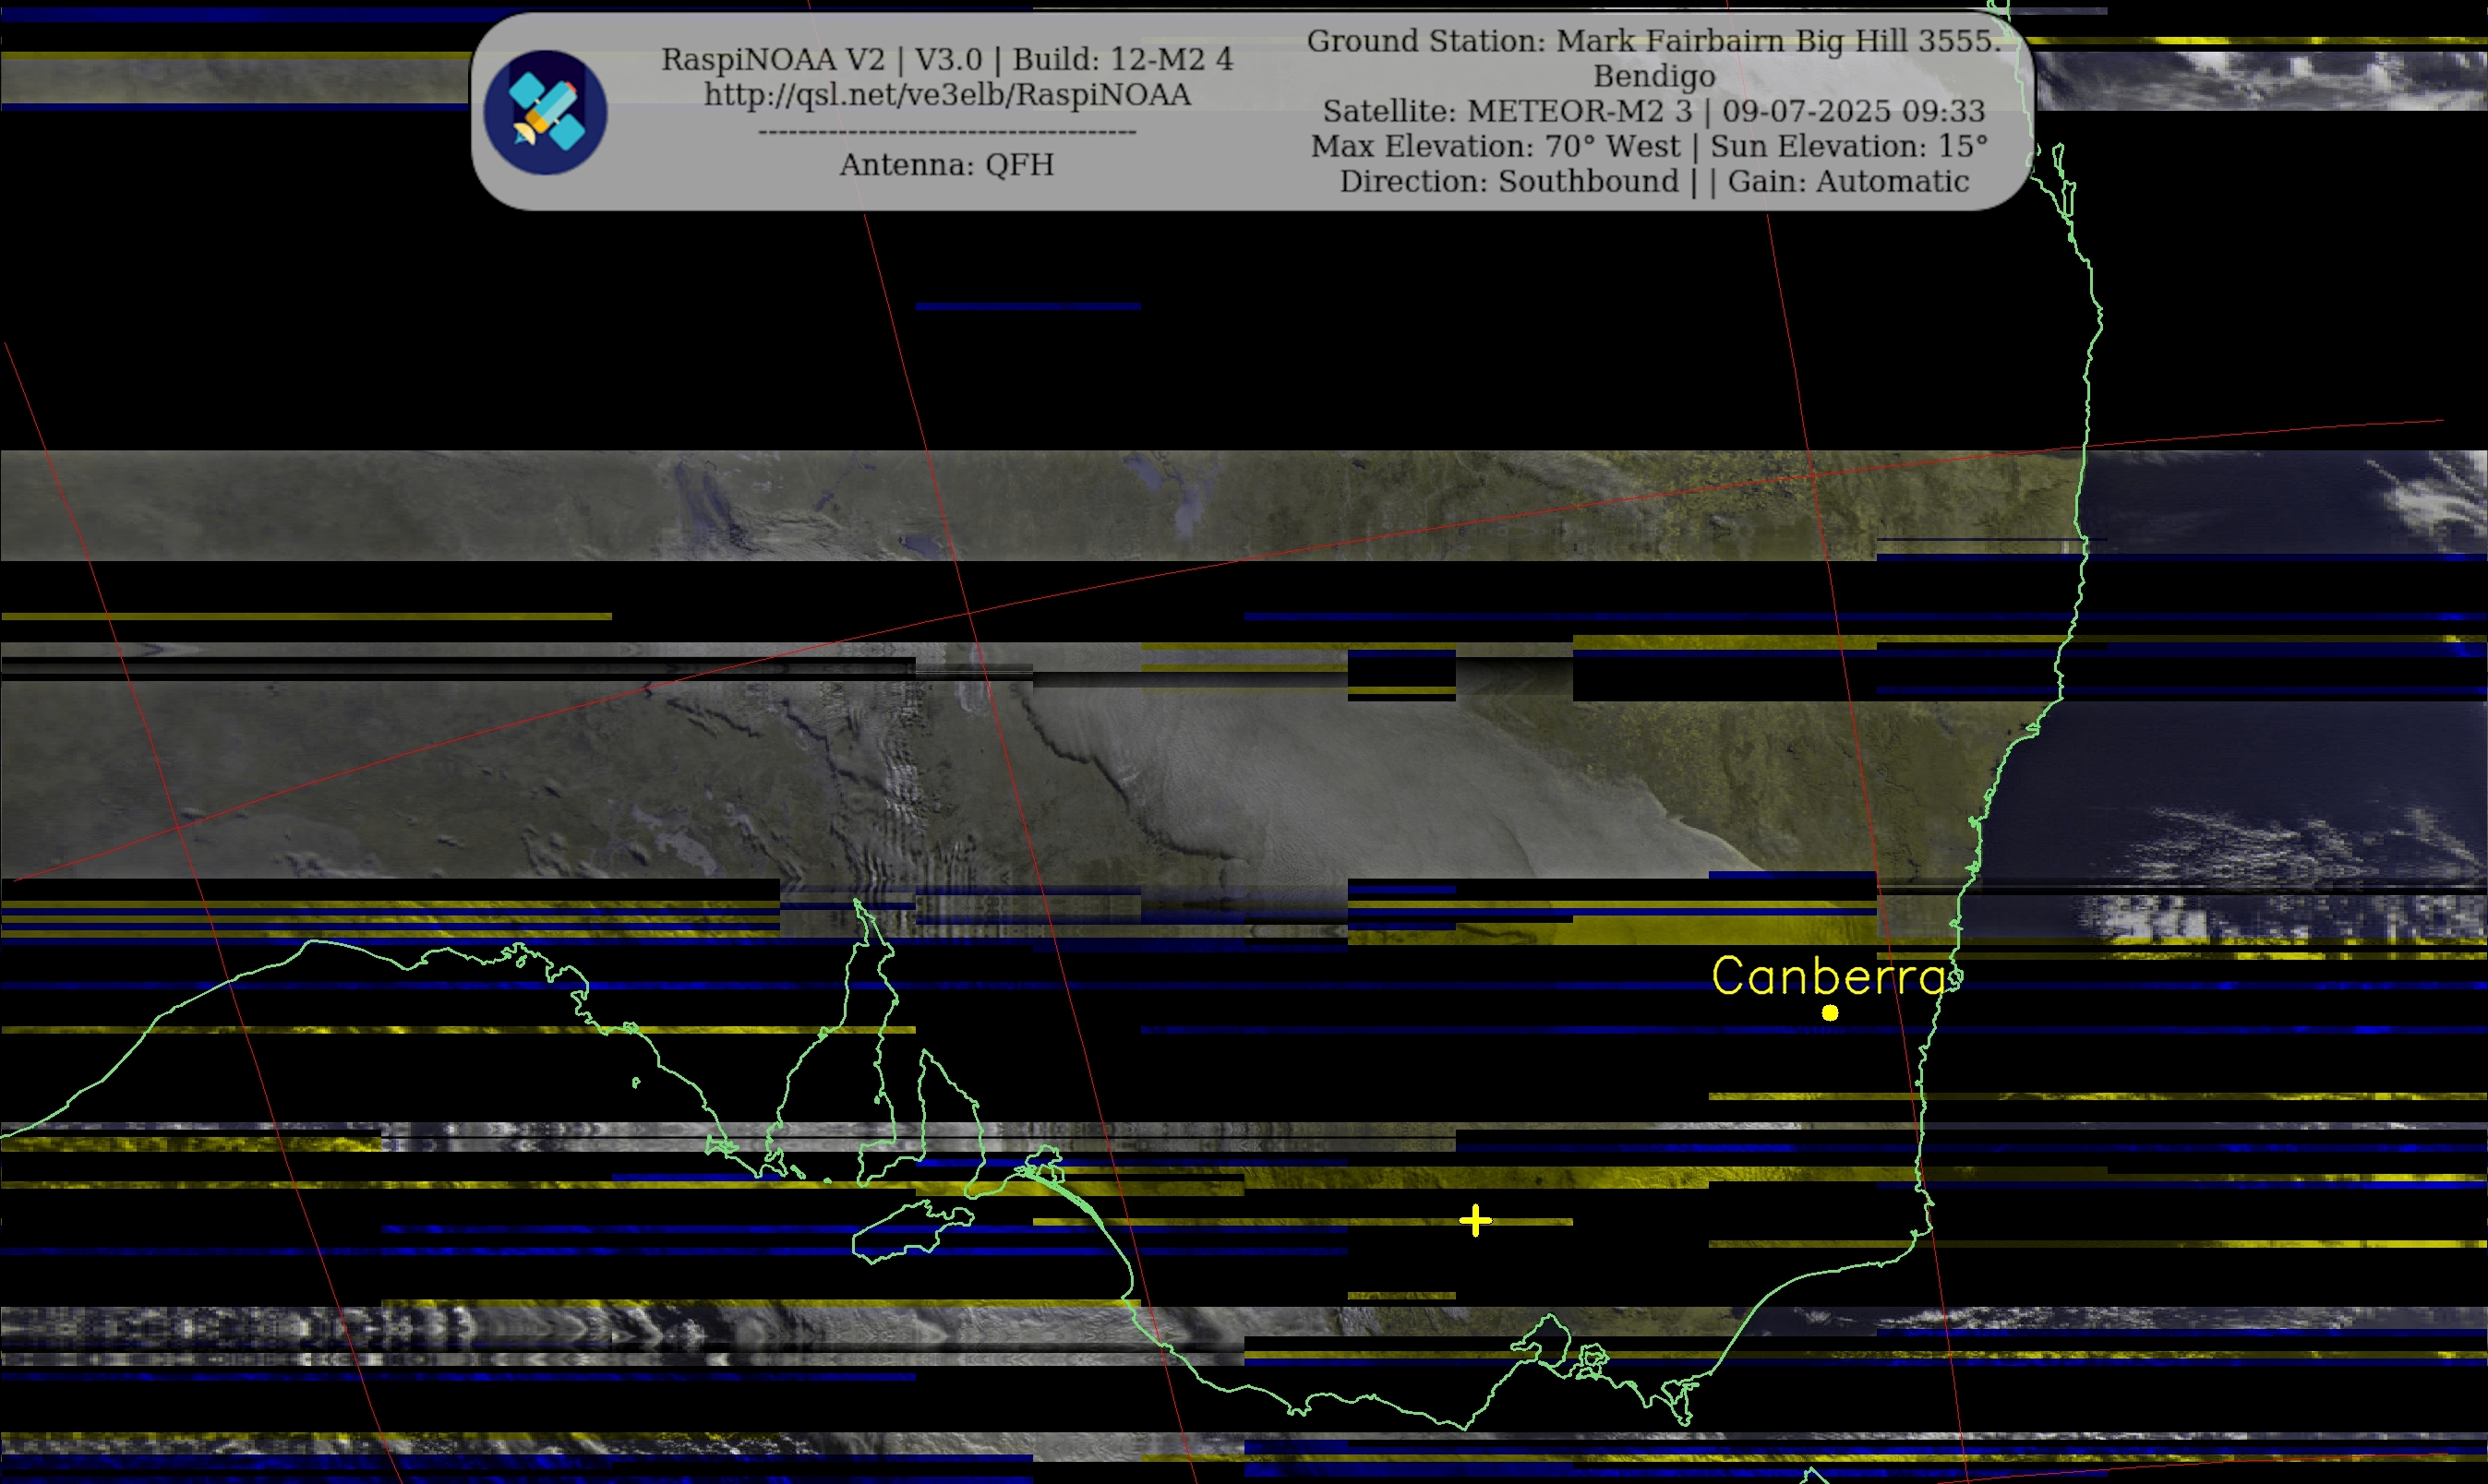Click the Satellite: METEOR-M2 3 timestamp line
Viewport: 2488px width, 1484px height.
coord(1653,111)
